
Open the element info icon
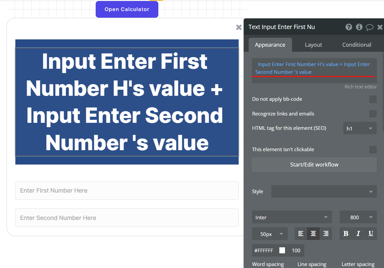[359, 27]
